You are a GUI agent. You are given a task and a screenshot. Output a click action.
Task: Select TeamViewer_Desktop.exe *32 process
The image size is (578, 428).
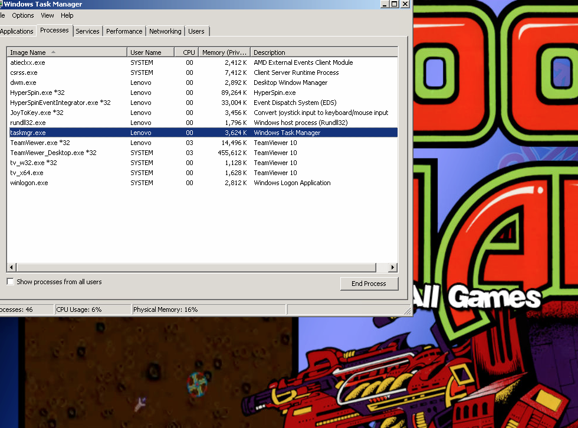pos(203,153)
